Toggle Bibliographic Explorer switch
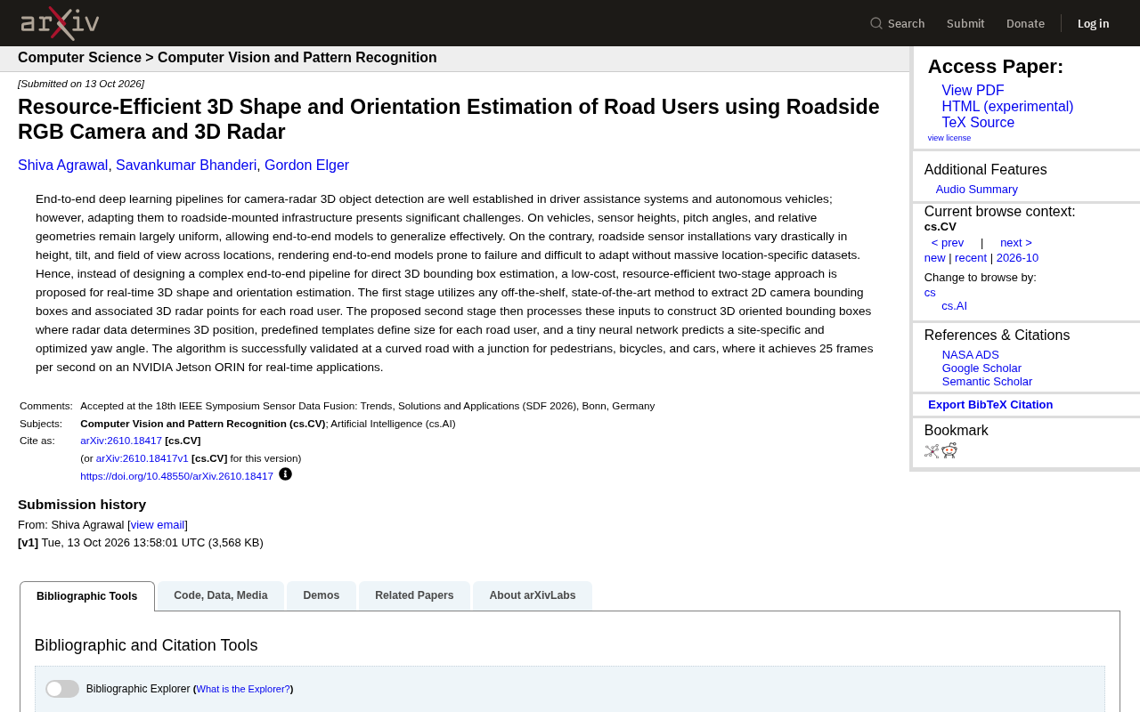This screenshot has width=1140, height=712. (x=62, y=689)
